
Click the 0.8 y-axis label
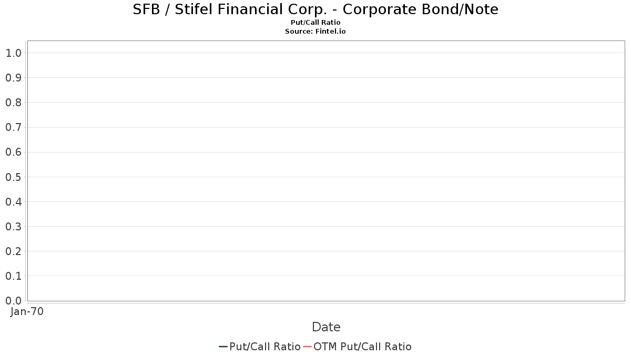14,102
